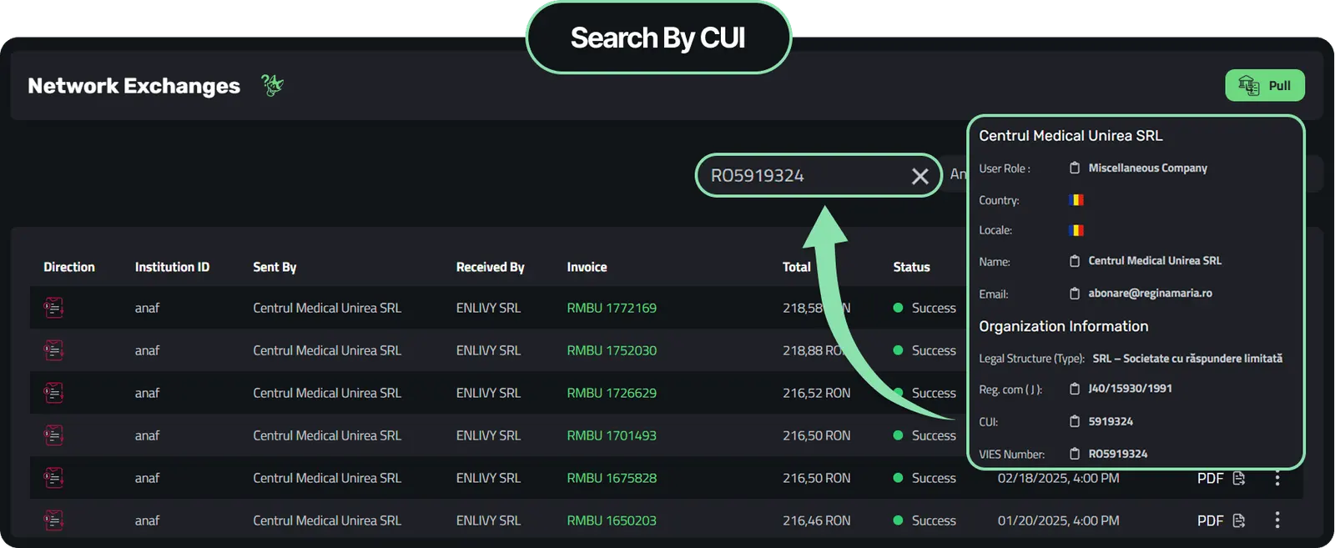Open invoice RMBU 1675828
Viewport: 1335px width, 548px height.
(612, 478)
